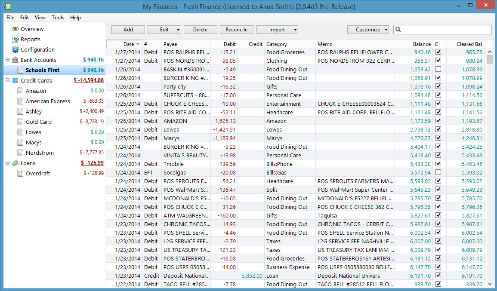Select the Bank Accounts building icon
The height and width of the screenshot is (291, 497).
(x=15, y=60)
